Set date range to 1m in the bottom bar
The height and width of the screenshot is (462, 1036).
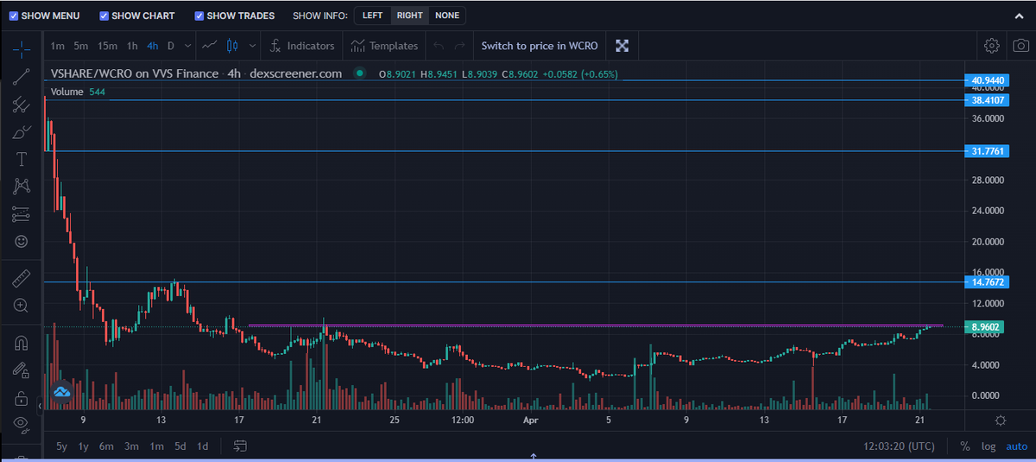point(156,446)
